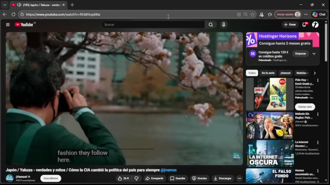Select the ¡Vamos! filter chip

[x=285, y=73]
